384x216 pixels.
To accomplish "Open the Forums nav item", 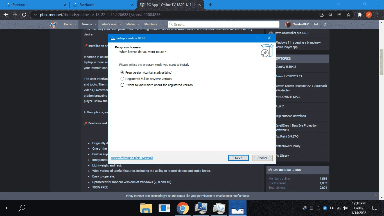I will point(87,24).
